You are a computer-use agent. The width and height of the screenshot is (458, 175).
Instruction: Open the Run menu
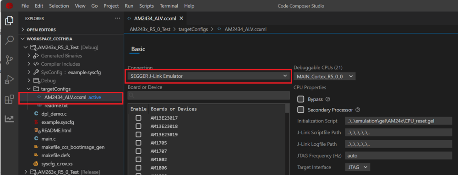[x=129, y=6]
